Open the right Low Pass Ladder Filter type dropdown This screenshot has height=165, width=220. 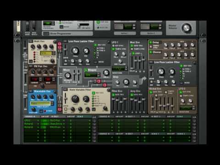coord(151,62)
